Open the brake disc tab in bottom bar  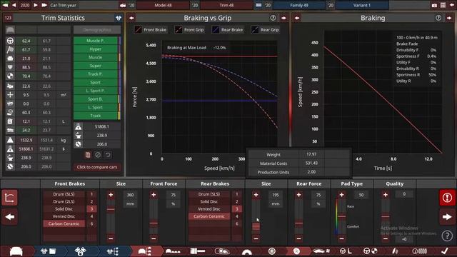(x=296, y=251)
